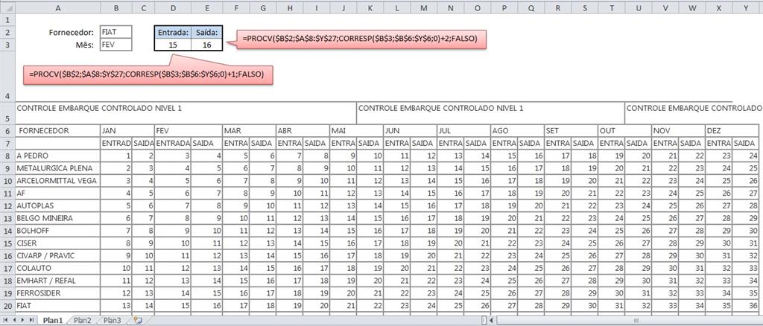
Task: Switch to the Plan1 sheet tab
Action: (53, 321)
